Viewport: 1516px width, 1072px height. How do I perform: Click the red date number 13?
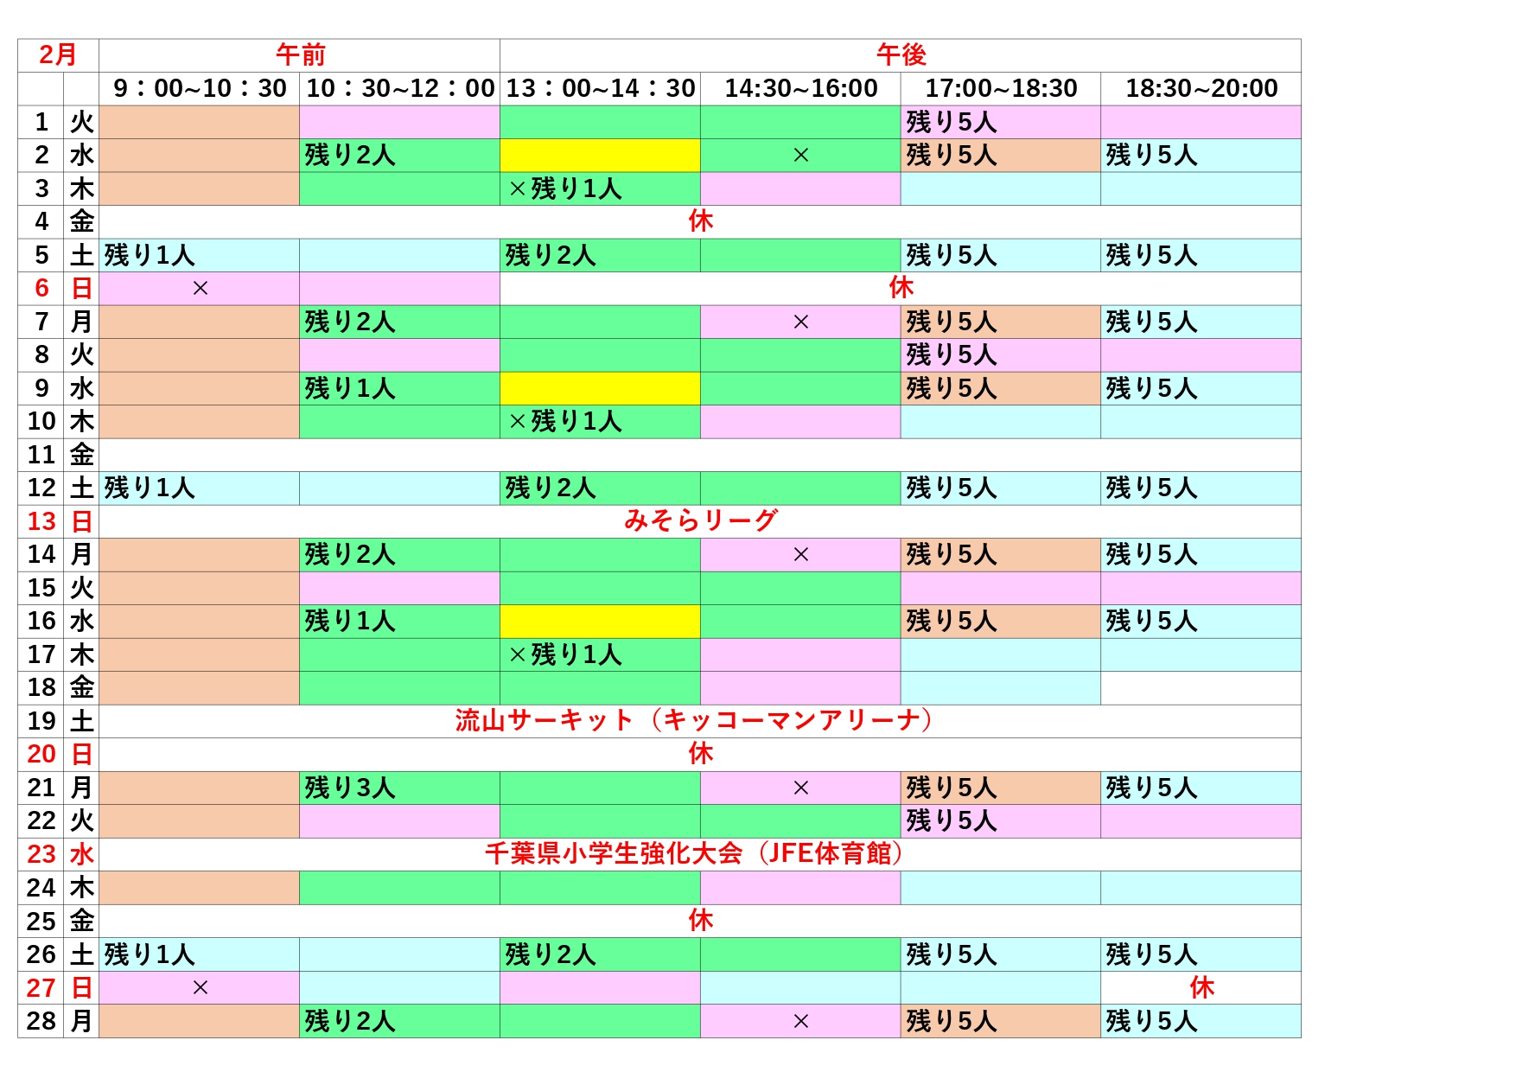[x=41, y=521]
